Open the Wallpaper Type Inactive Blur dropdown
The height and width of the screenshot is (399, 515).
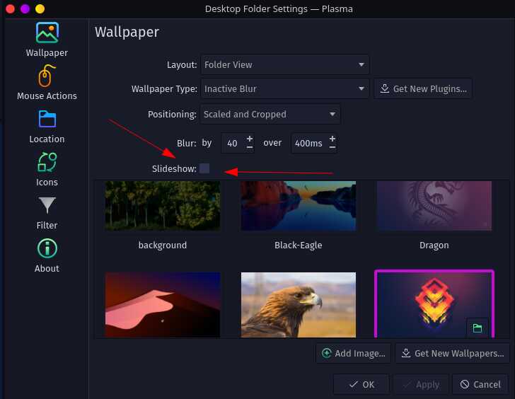click(x=285, y=88)
